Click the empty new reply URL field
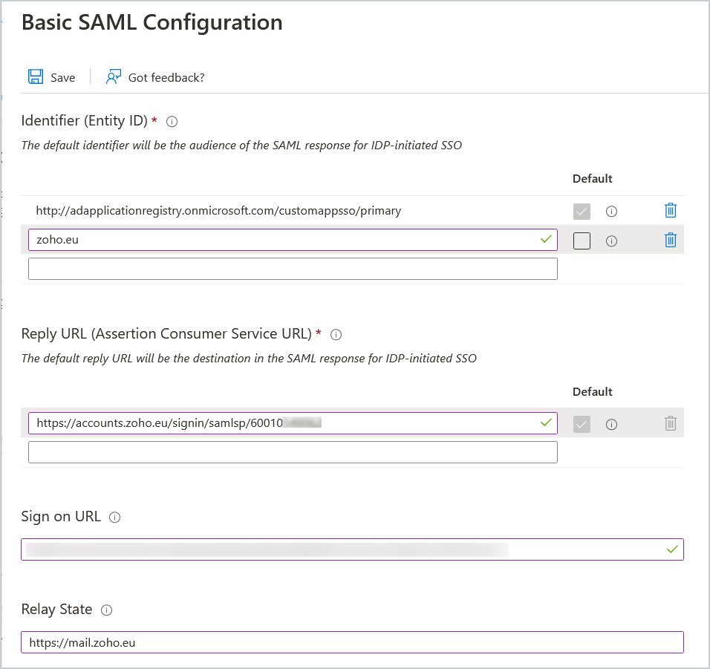This screenshot has height=669, width=710. pyautogui.click(x=293, y=452)
